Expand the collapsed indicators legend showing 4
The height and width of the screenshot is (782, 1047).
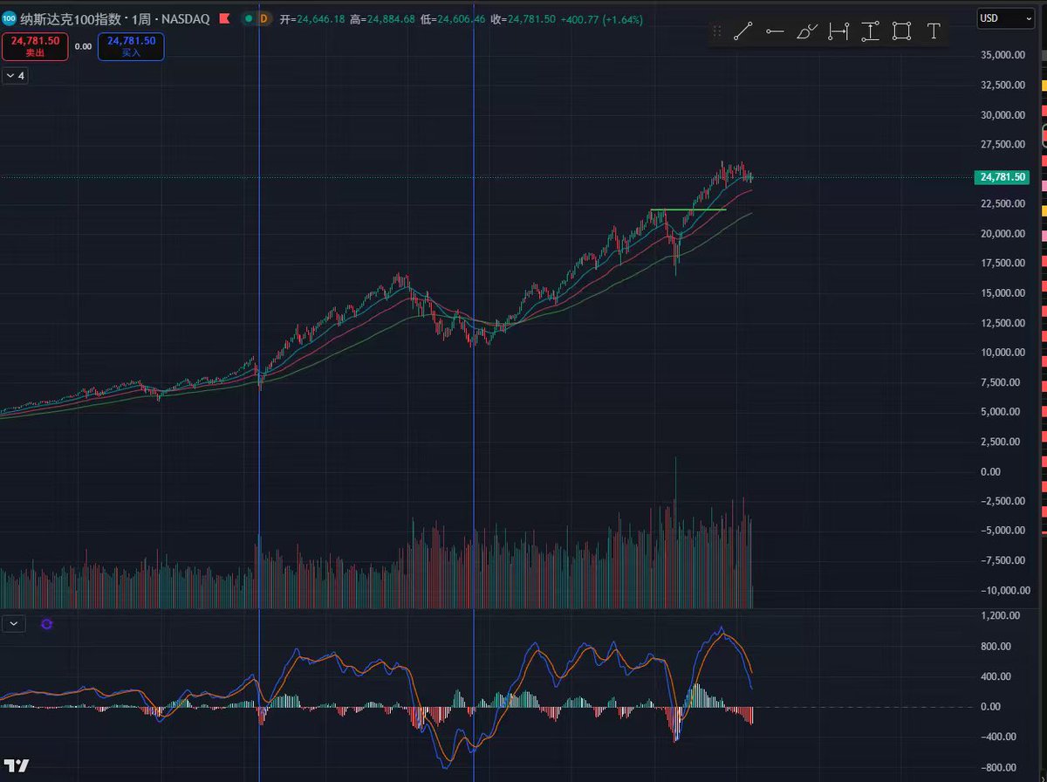16,76
